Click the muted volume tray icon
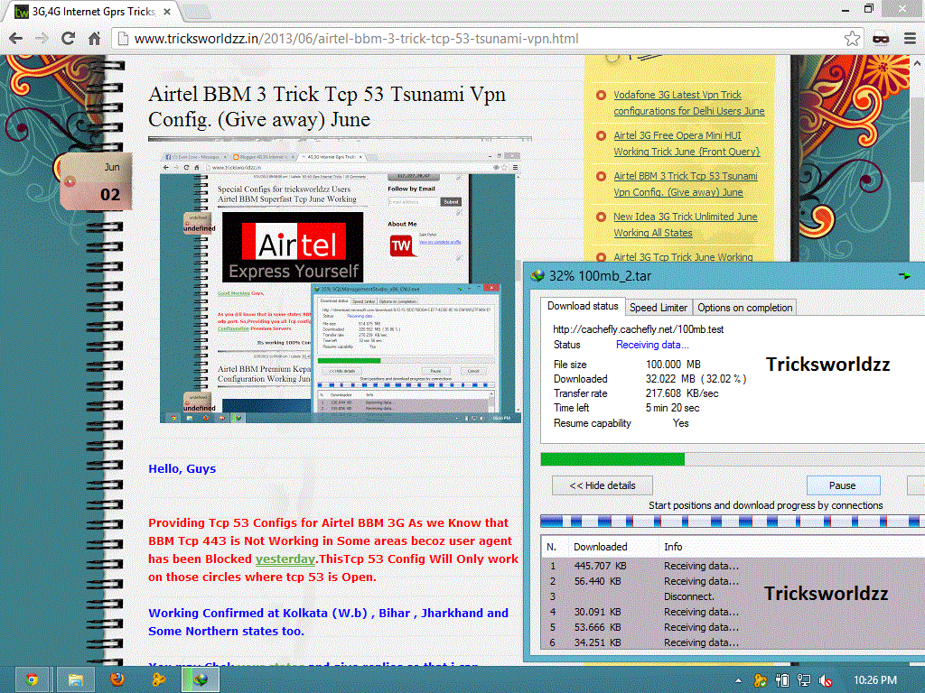The width and height of the screenshot is (925, 693). (826, 680)
